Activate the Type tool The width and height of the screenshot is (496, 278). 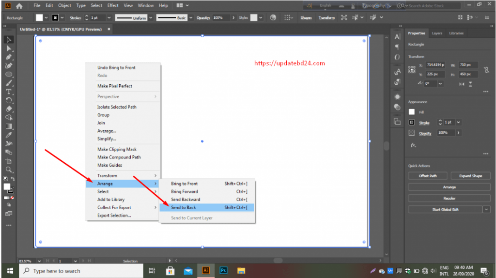pos(9,92)
